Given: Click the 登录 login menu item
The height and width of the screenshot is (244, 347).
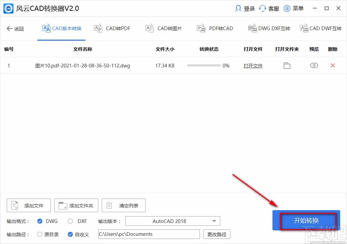Looking at the screenshot, I should [244, 8].
